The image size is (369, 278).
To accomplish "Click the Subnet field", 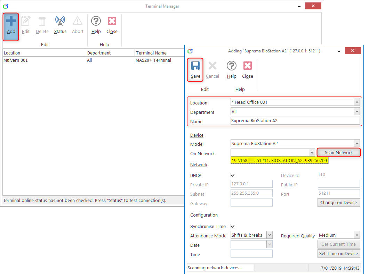I will [x=251, y=193].
